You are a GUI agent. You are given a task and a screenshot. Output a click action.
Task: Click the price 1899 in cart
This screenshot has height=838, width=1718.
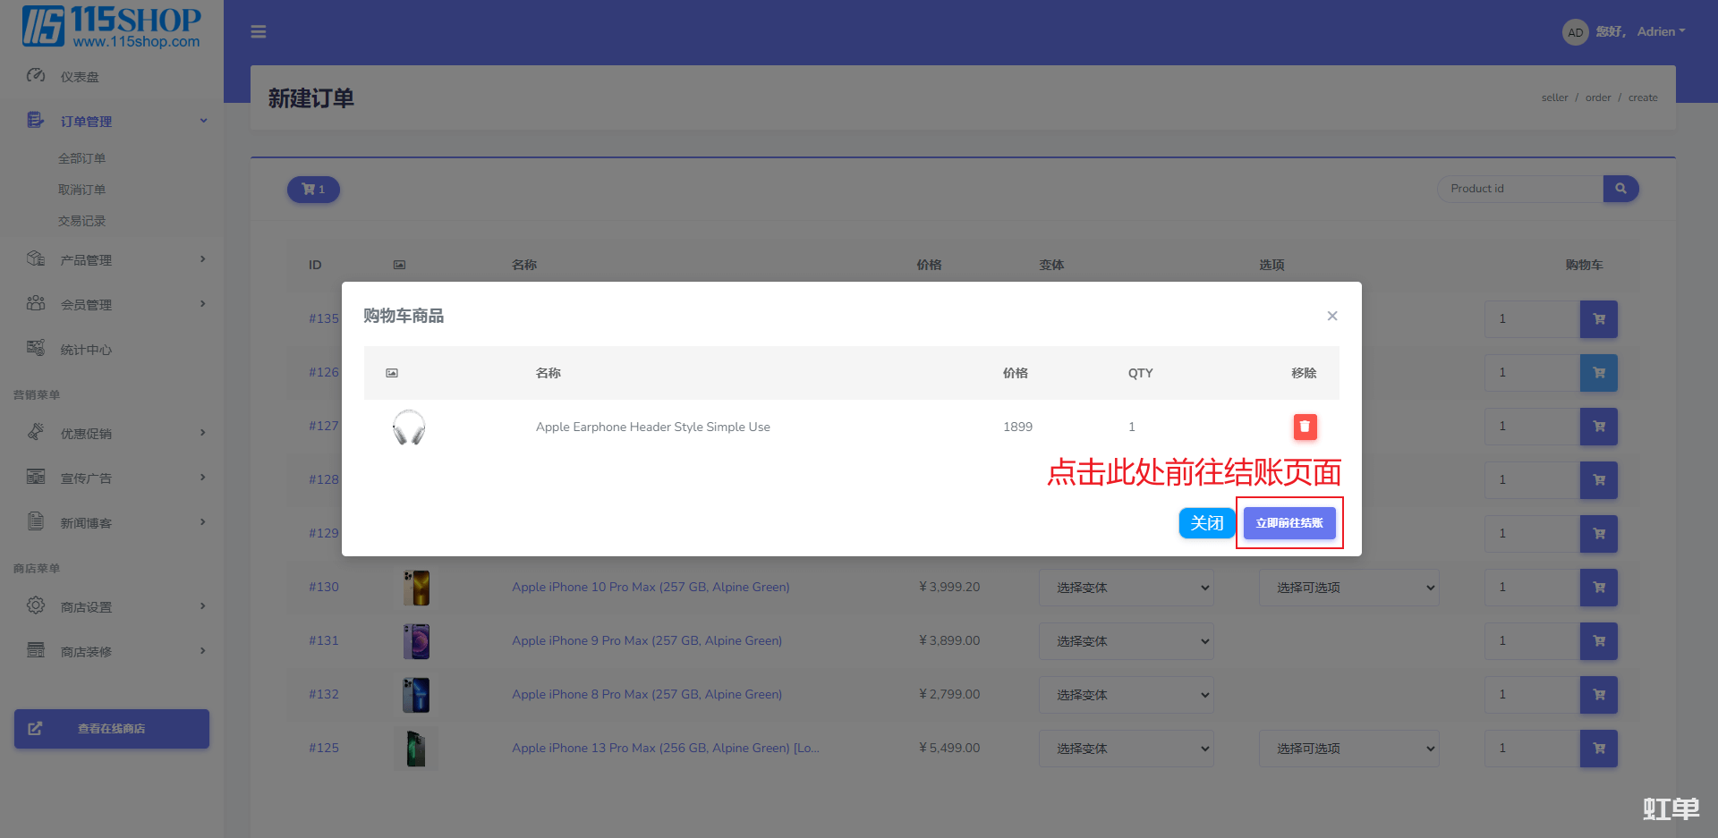(1017, 427)
